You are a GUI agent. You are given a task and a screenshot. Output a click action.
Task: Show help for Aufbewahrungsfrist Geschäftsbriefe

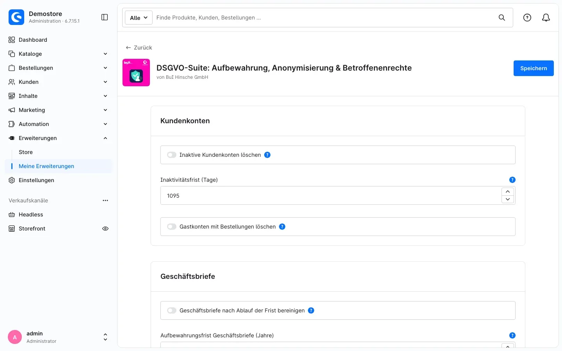pyautogui.click(x=512, y=335)
